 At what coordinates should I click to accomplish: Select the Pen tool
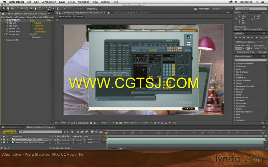point(36,8)
